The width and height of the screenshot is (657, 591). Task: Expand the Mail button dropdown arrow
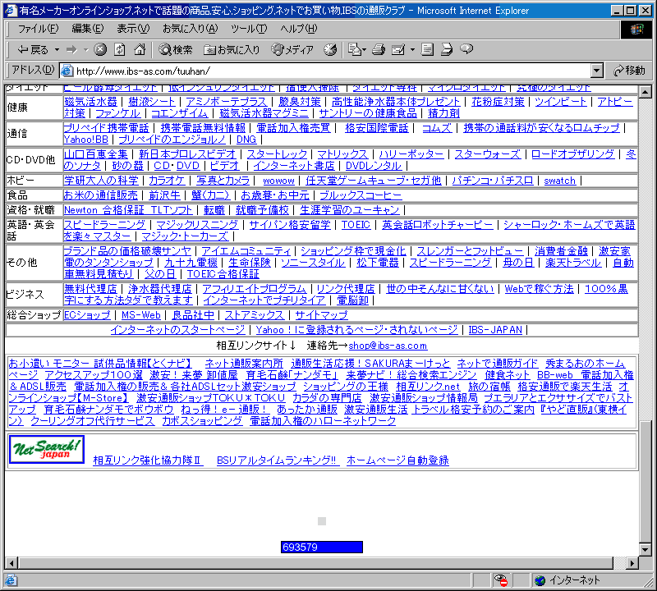(x=364, y=50)
